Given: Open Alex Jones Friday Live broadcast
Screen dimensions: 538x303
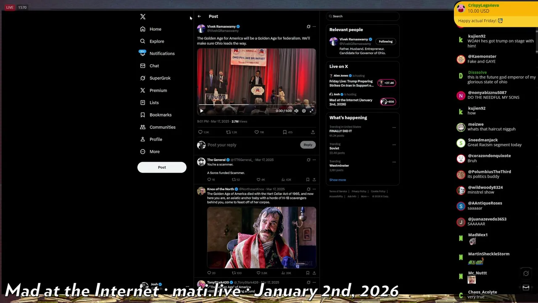Looking at the screenshot, I should pos(351,83).
